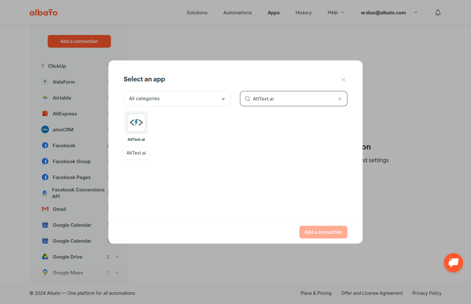Screen dimensions: 471x304
Task: Open the History section
Action: 304,13
